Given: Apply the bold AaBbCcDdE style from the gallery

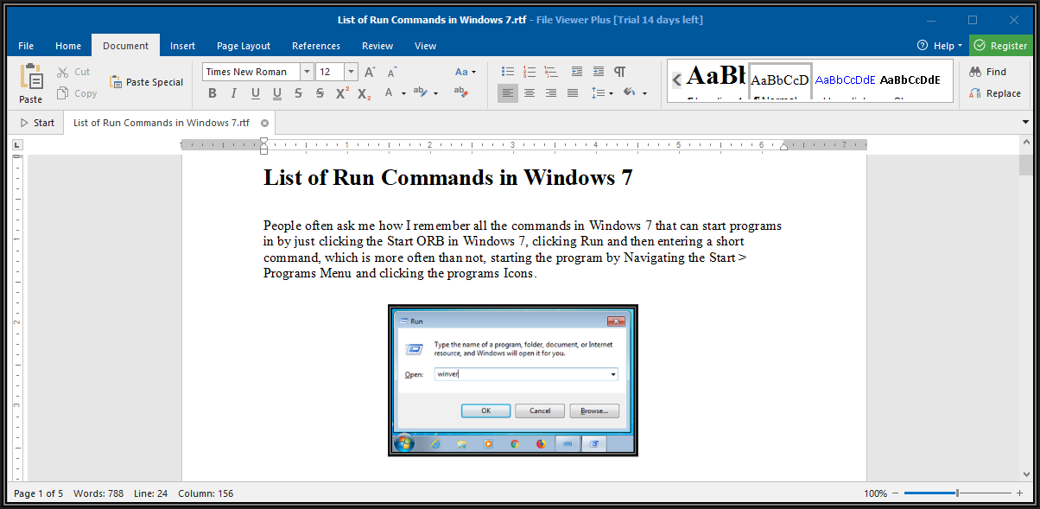Looking at the screenshot, I should coord(910,80).
